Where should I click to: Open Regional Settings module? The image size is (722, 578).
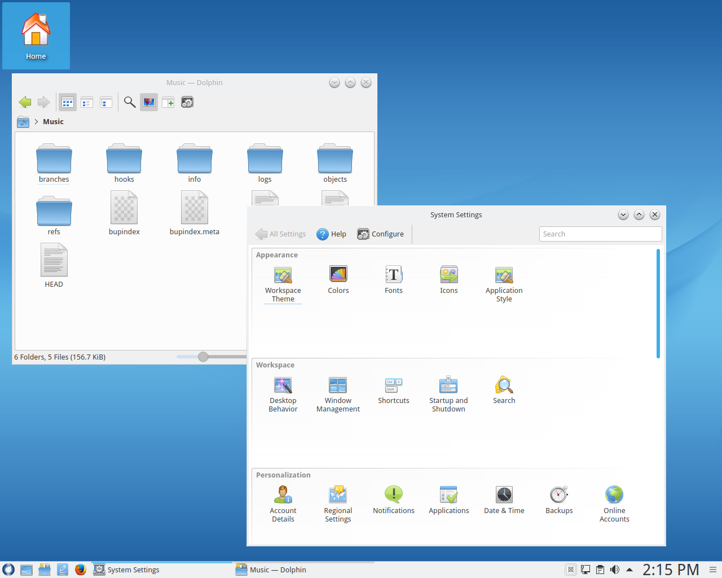coord(338,505)
